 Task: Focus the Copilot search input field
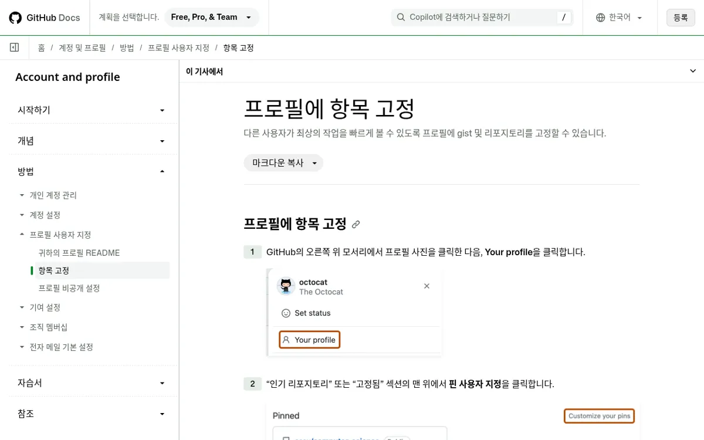click(x=482, y=18)
